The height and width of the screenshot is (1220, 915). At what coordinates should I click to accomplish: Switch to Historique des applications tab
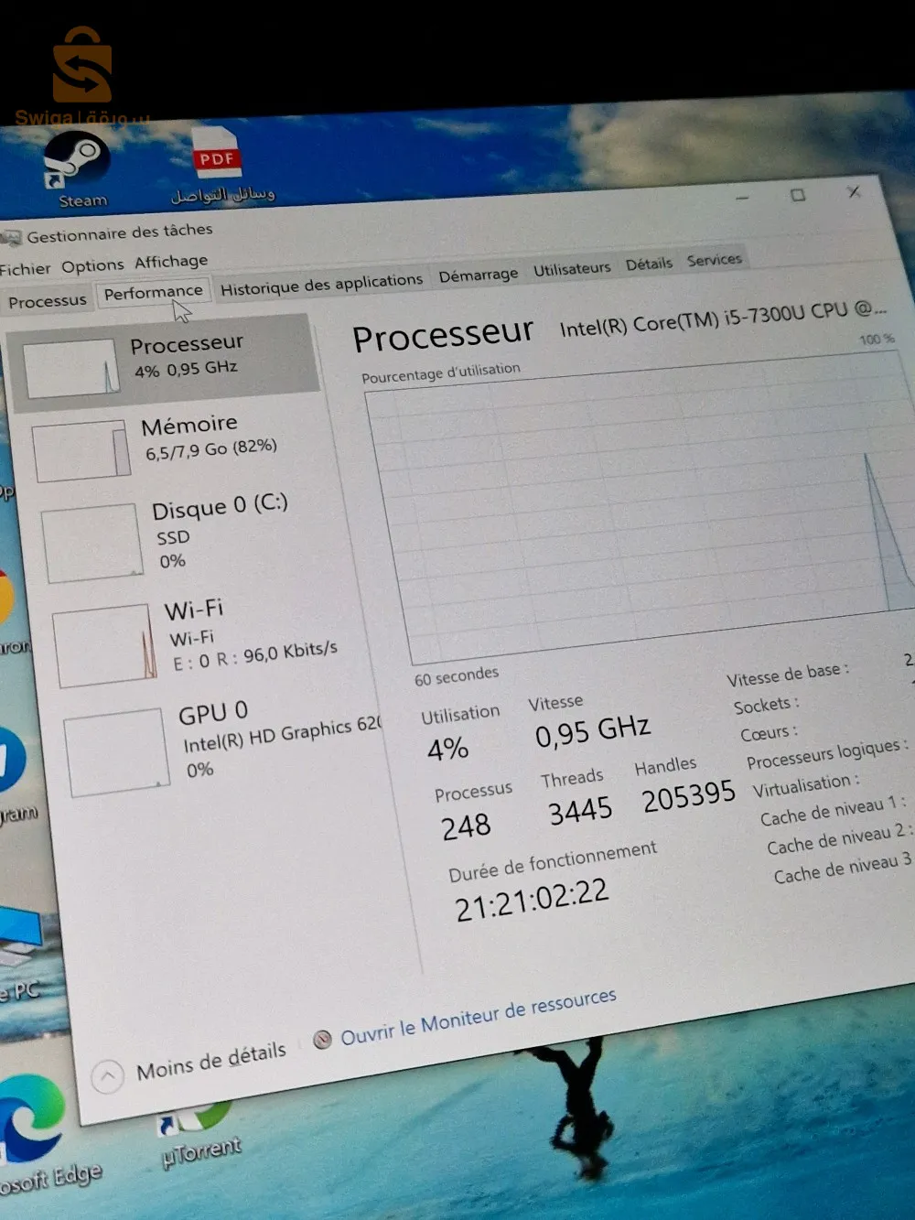pyautogui.click(x=321, y=285)
